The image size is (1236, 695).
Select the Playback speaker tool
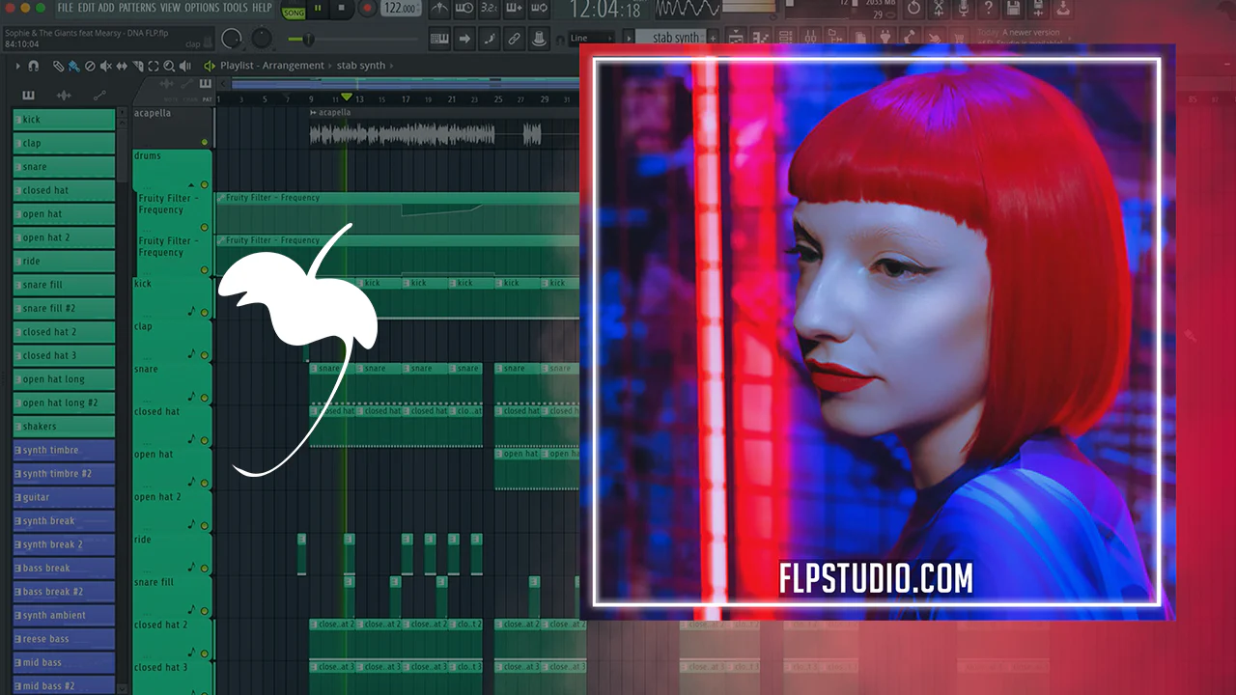(185, 66)
